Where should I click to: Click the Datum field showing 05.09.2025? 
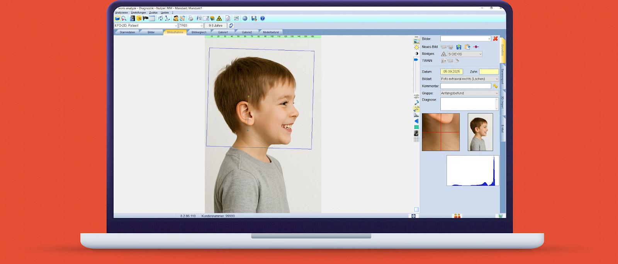[452, 71]
